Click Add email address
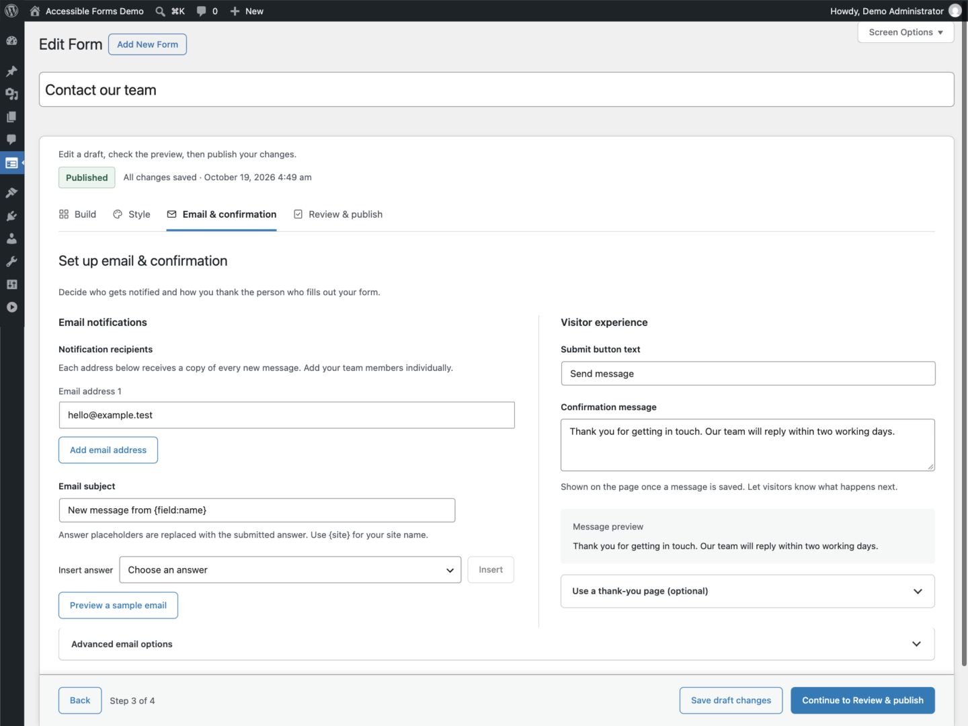 pyautogui.click(x=108, y=450)
